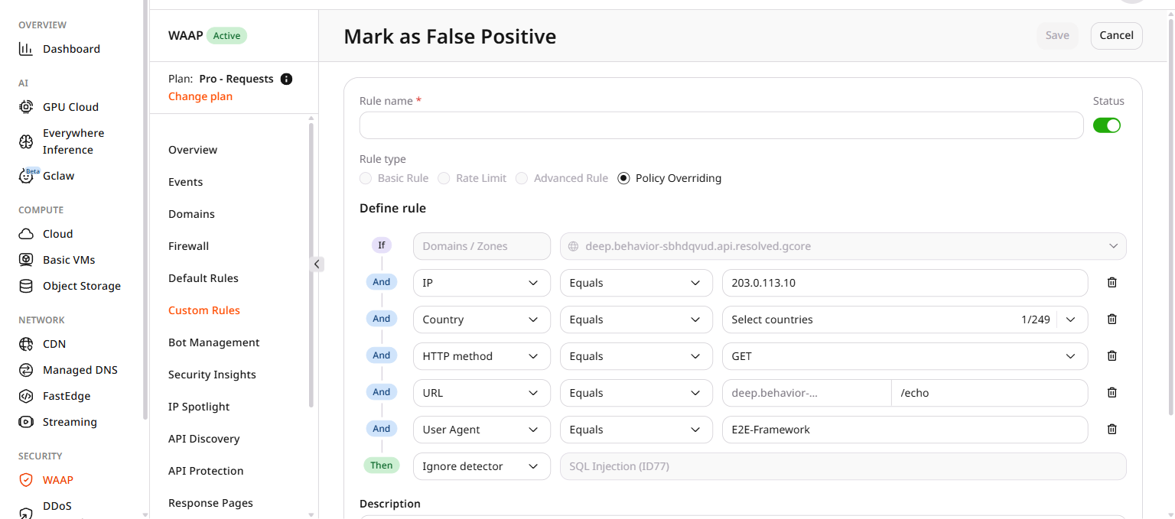Open the HTTP method condition type dropdown

482,356
